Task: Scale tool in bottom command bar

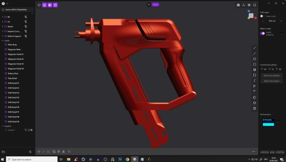Action: [49, 151]
